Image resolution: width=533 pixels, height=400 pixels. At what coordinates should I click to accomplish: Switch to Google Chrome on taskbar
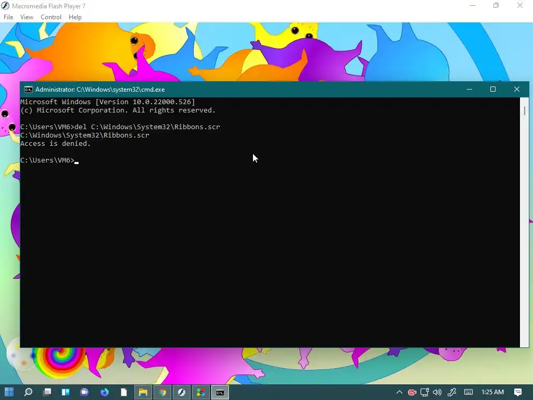162,392
